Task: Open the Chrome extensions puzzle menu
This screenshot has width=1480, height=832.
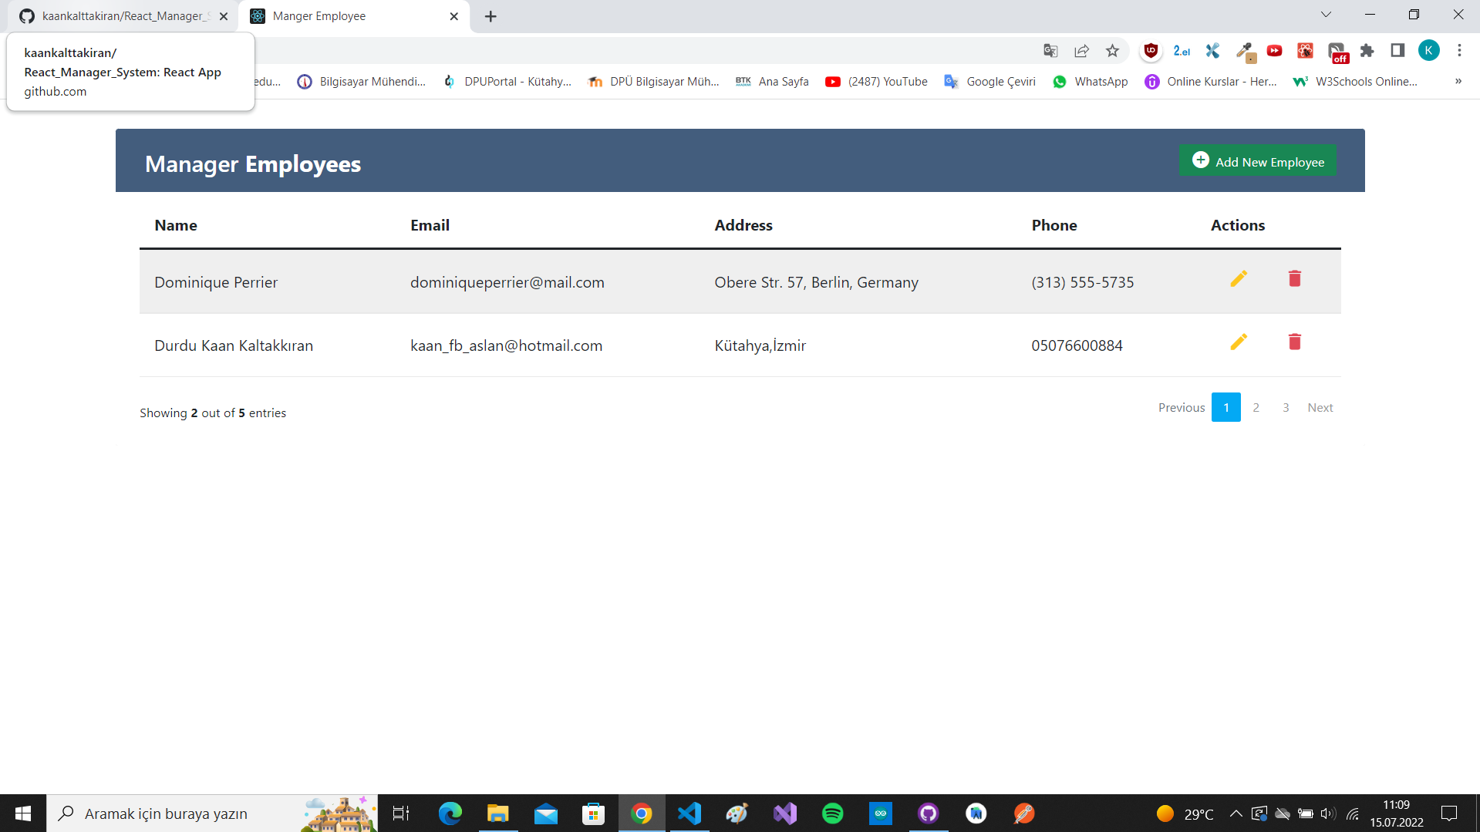Action: (1367, 51)
